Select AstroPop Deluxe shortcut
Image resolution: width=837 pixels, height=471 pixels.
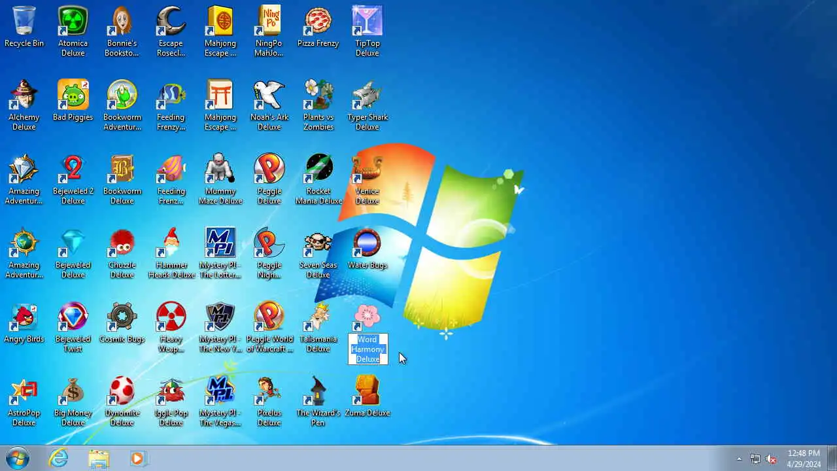pyautogui.click(x=24, y=391)
